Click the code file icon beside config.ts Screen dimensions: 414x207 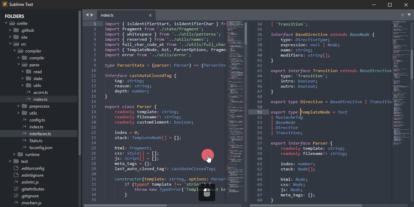(24, 120)
